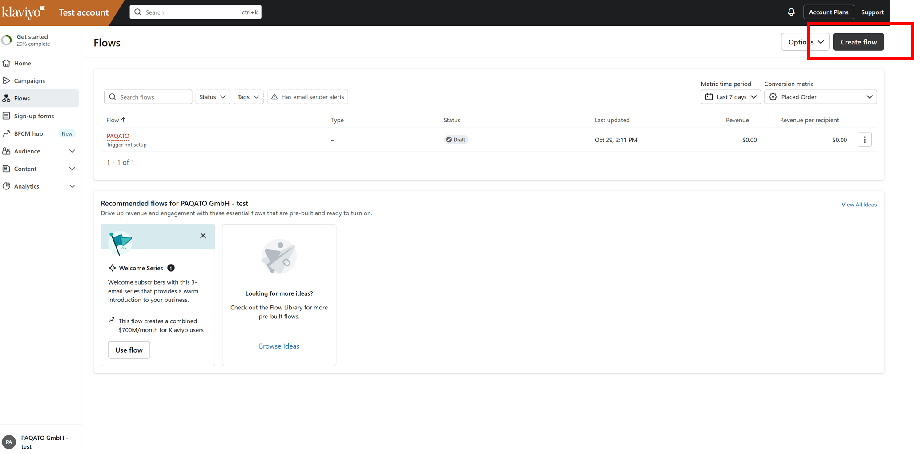Image resolution: width=914 pixels, height=454 pixels.
Task: Toggle Has email sender alerts filter
Action: point(307,97)
